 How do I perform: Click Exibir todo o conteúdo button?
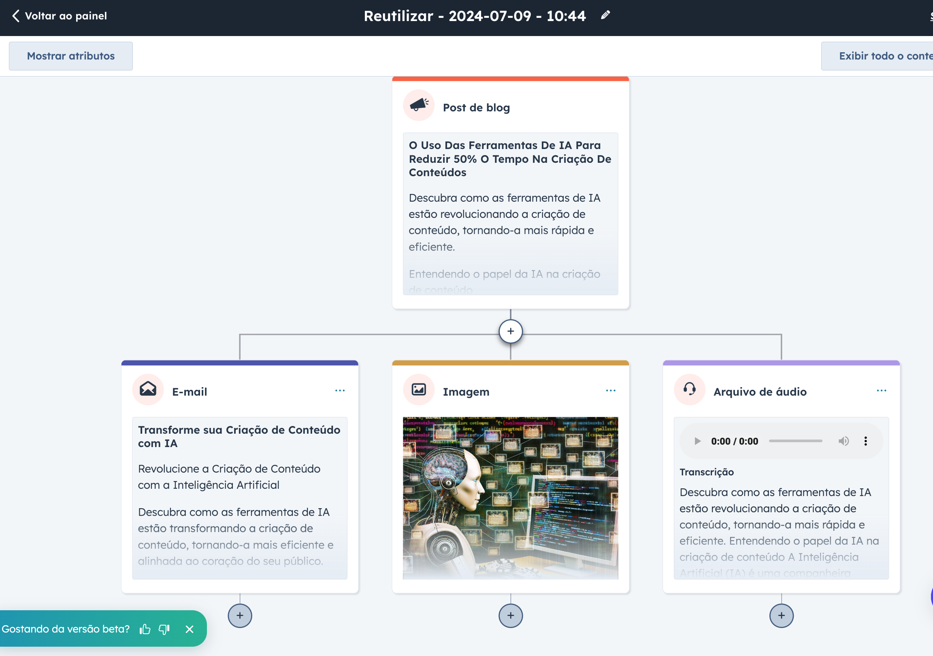point(877,56)
